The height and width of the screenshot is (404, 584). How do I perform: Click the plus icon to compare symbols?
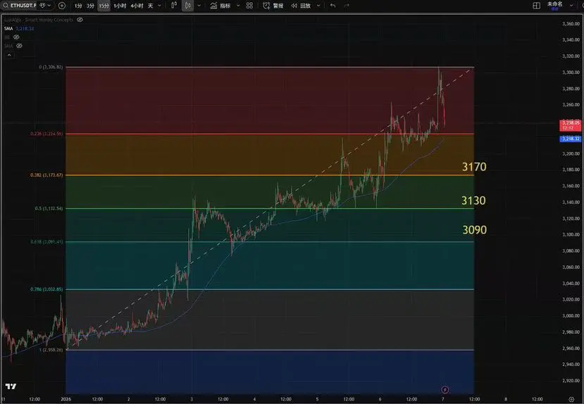pos(62,6)
